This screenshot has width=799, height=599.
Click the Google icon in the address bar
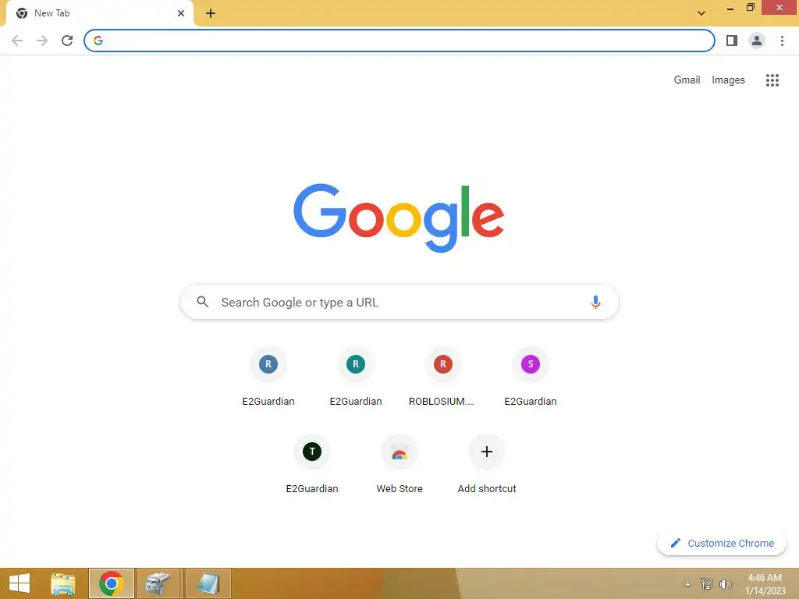[x=98, y=41]
